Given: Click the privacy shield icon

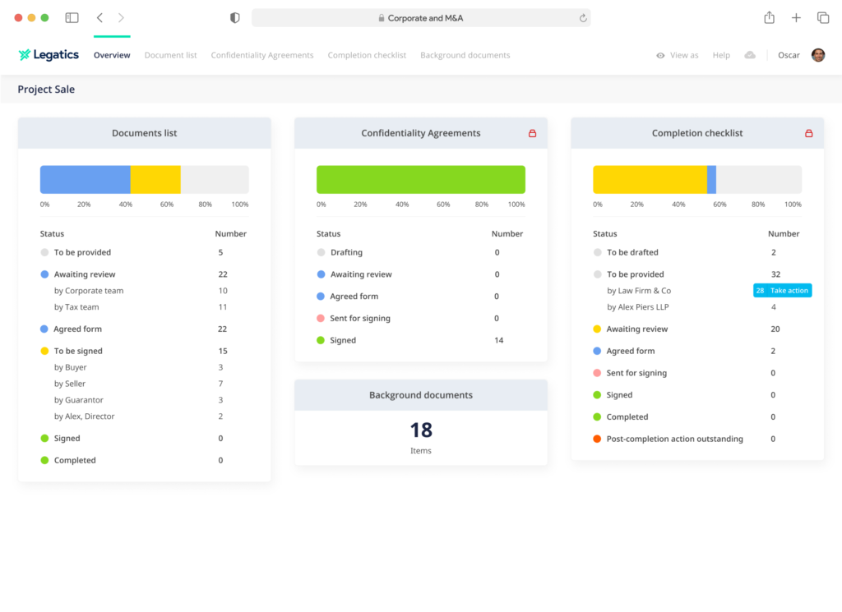Looking at the screenshot, I should pos(234,18).
